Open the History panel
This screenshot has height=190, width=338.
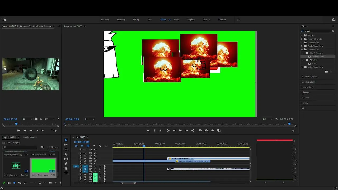(x=305, y=103)
